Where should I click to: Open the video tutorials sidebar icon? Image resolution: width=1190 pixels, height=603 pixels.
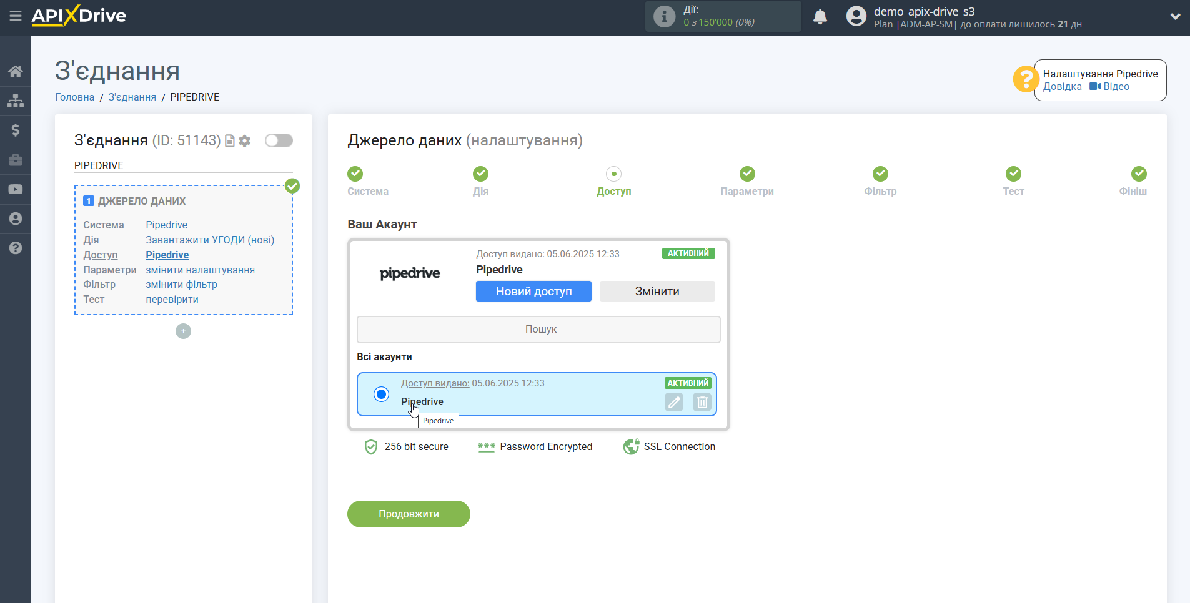(x=16, y=189)
